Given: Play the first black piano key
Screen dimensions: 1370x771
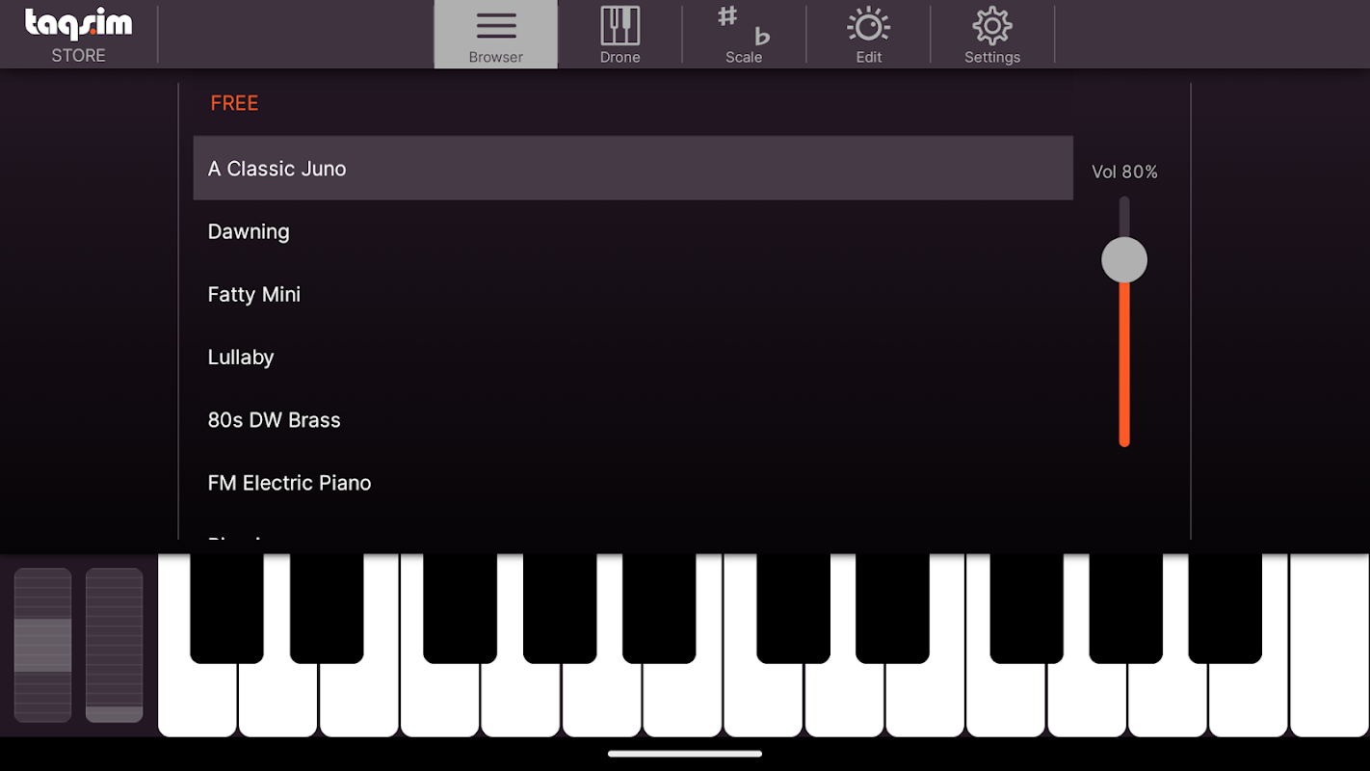Looking at the screenshot, I should pyautogui.click(x=226, y=608).
